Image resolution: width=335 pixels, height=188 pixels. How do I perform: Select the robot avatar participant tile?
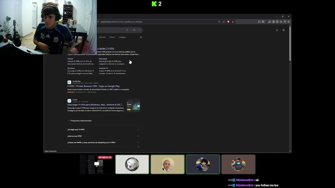click(238, 164)
